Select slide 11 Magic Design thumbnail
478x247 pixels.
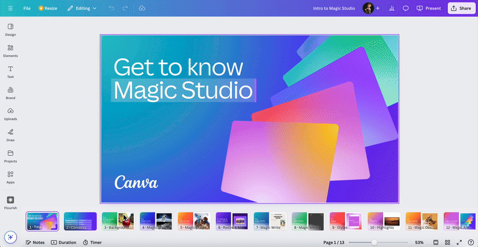[422, 221]
